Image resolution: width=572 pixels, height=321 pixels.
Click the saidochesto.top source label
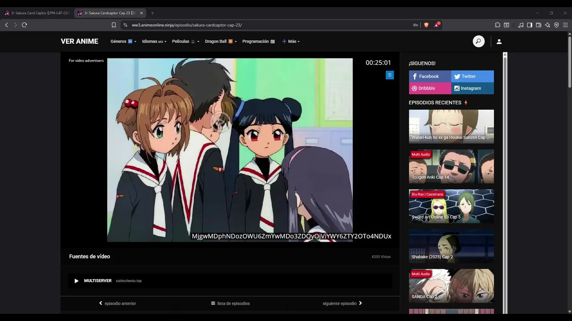(x=129, y=281)
